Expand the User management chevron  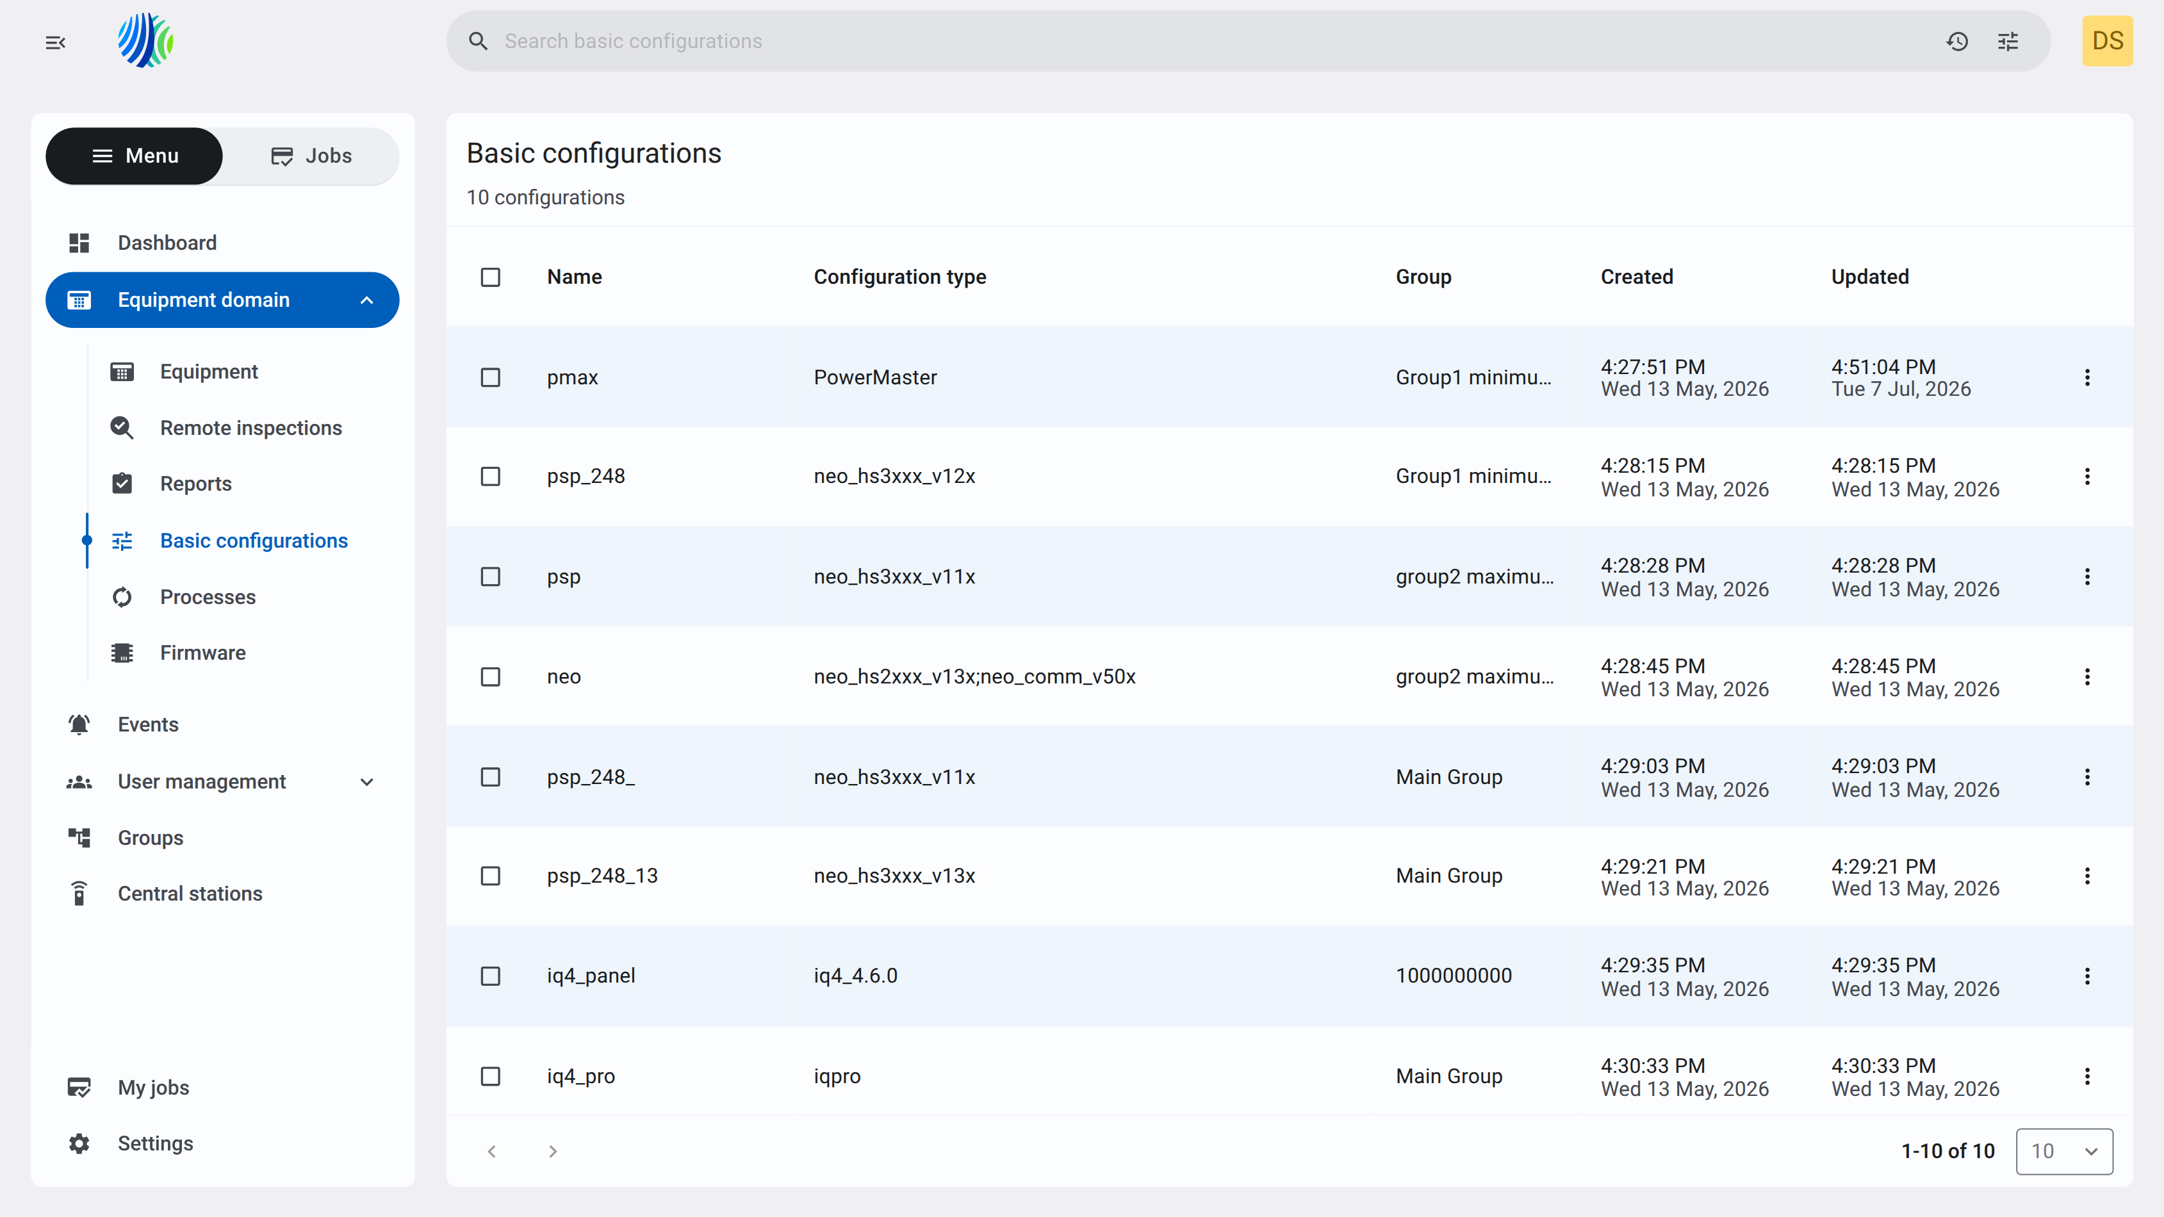pyautogui.click(x=367, y=783)
